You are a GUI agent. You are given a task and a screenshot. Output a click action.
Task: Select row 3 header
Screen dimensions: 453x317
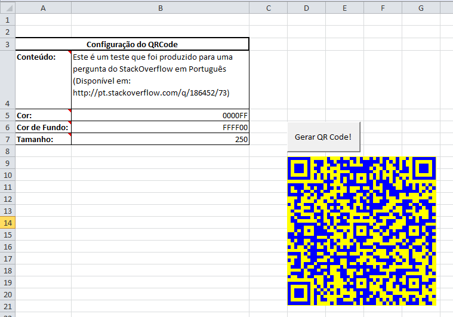pyautogui.click(x=8, y=44)
